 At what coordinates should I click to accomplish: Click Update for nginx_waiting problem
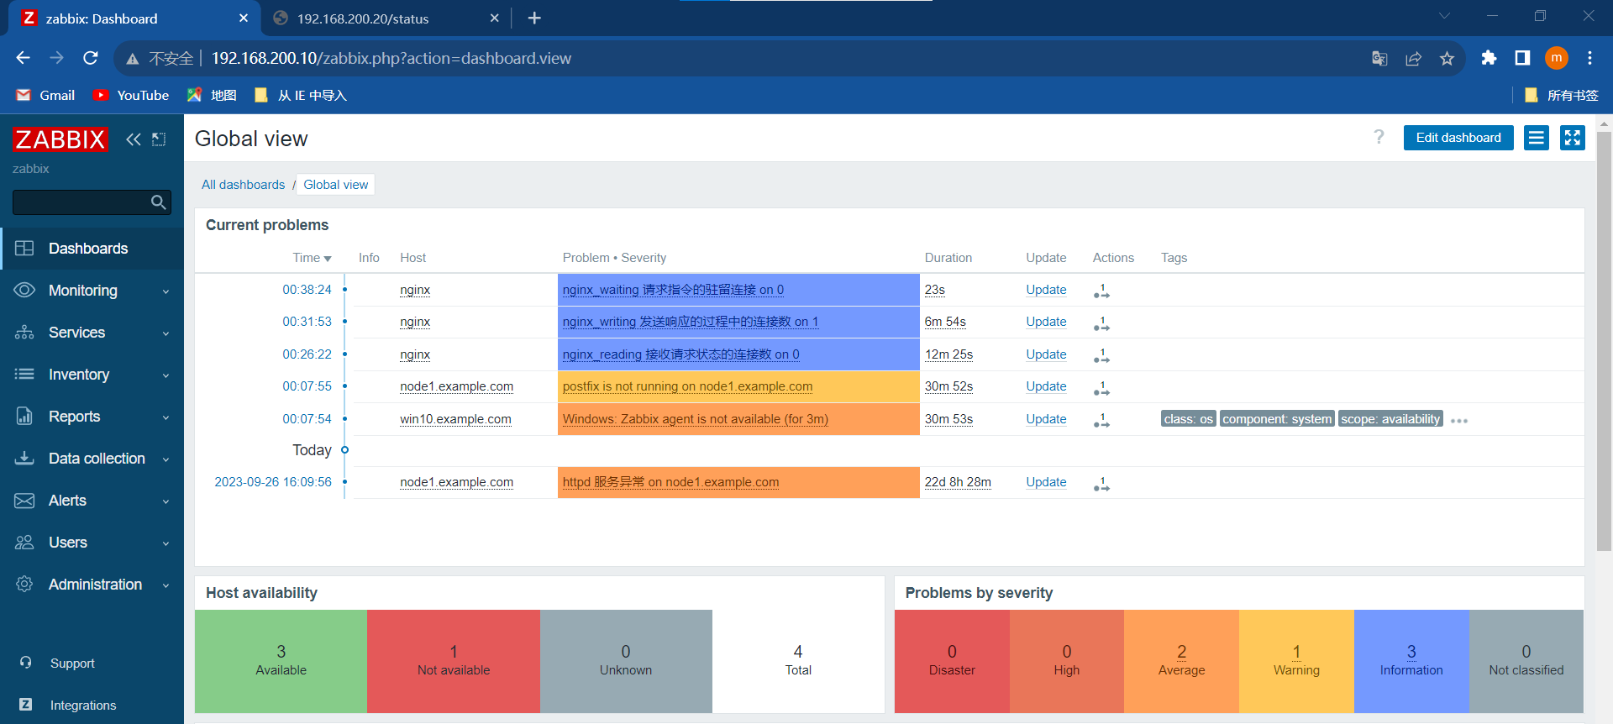pyautogui.click(x=1046, y=290)
